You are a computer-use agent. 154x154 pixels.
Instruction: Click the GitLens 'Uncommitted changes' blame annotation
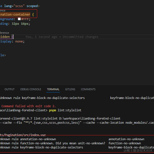click(x=62, y=37)
